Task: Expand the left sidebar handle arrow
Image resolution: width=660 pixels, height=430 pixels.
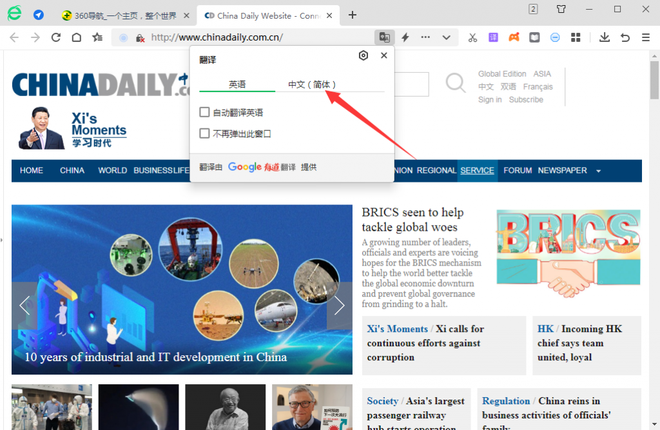Action: coord(2,240)
